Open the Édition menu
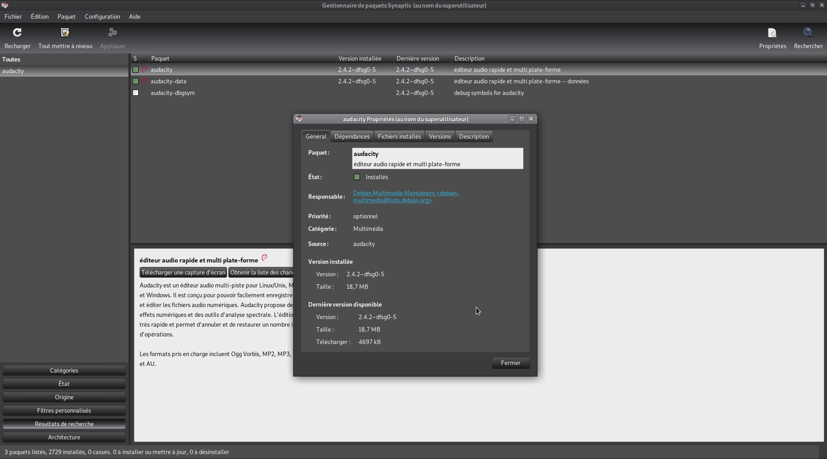Image resolution: width=827 pixels, height=459 pixels. coord(40,16)
